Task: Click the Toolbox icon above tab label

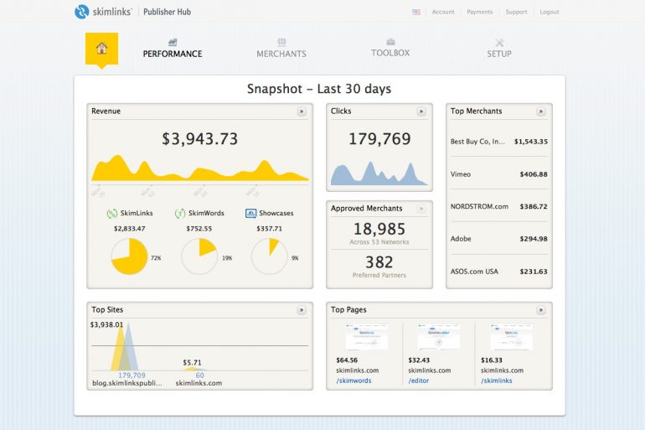Action: 390,42
